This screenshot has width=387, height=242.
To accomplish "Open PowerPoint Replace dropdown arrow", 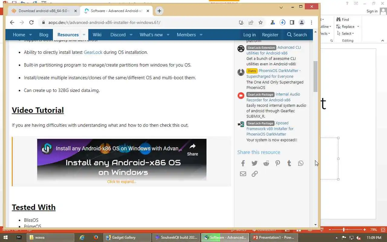I will pos(358,27).
